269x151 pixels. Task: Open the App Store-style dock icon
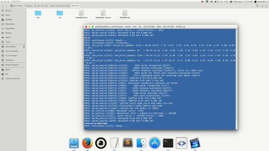(154, 143)
